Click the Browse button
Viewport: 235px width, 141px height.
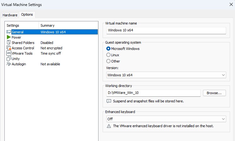click(214, 93)
